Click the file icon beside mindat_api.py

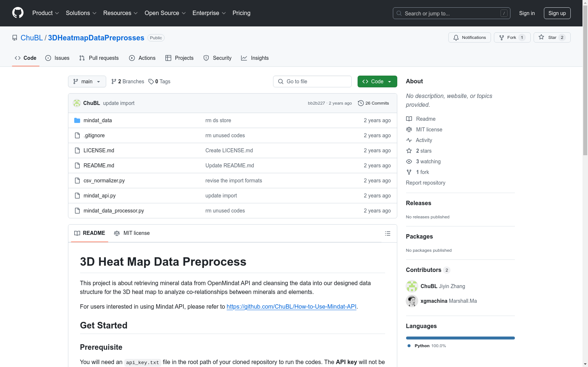click(x=77, y=196)
